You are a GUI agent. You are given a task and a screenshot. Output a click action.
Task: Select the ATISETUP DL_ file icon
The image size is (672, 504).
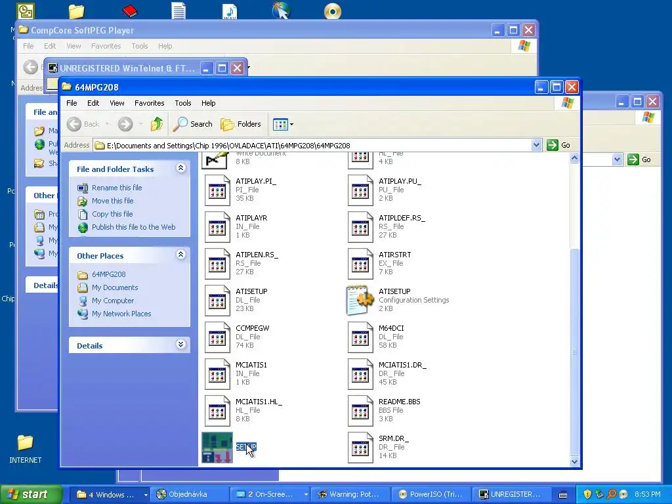(217, 301)
